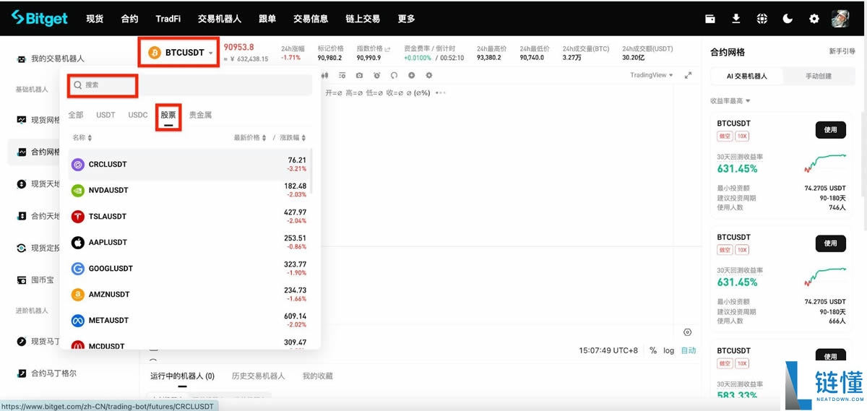Click the AMZNUSDT Amazon icon

coord(77,295)
